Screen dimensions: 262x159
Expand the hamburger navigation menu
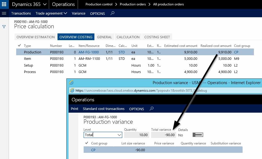(4, 13)
